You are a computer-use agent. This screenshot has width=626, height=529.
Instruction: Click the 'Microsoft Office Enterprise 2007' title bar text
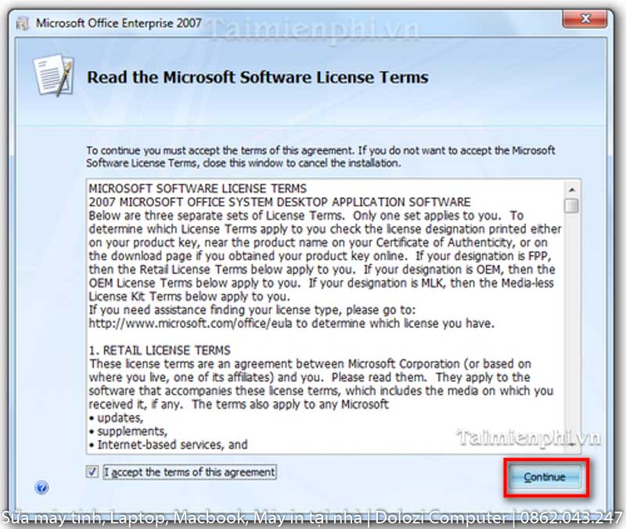pos(119,23)
